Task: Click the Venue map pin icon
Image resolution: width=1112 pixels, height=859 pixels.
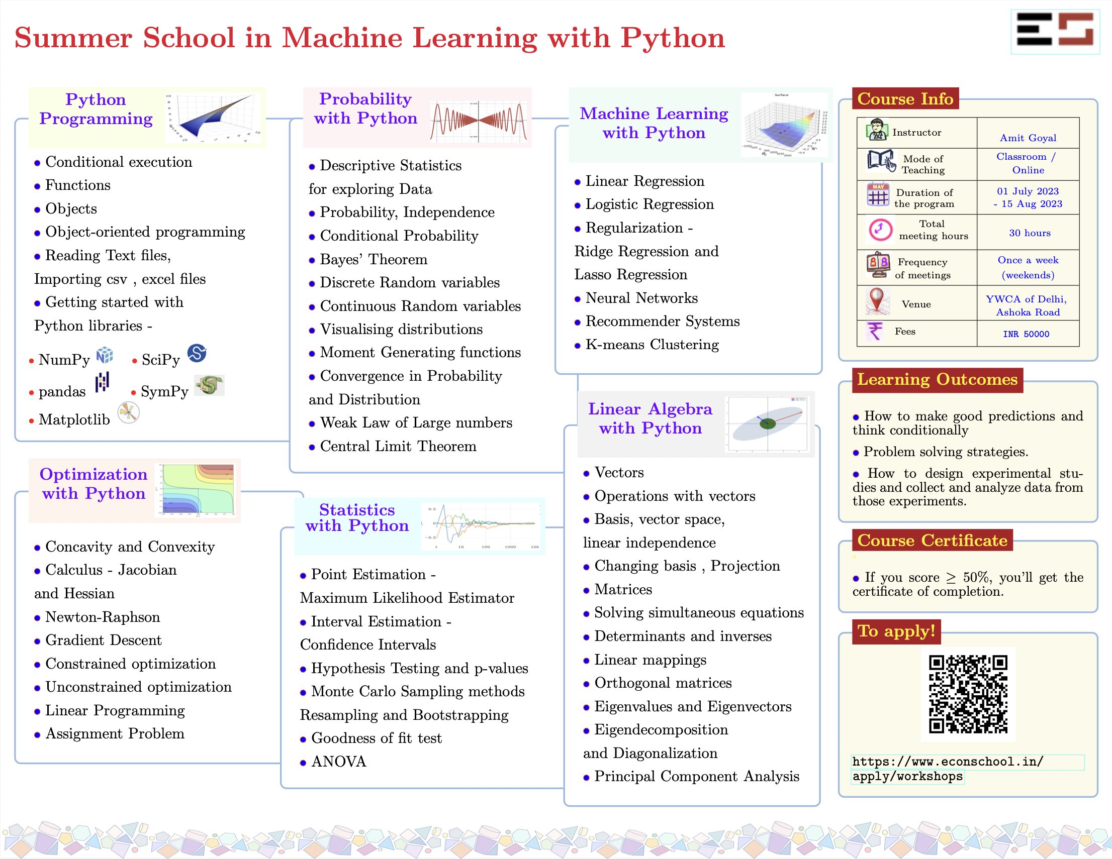Action: (877, 301)
